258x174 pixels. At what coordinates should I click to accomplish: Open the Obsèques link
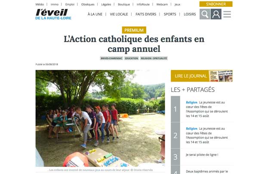88,4
